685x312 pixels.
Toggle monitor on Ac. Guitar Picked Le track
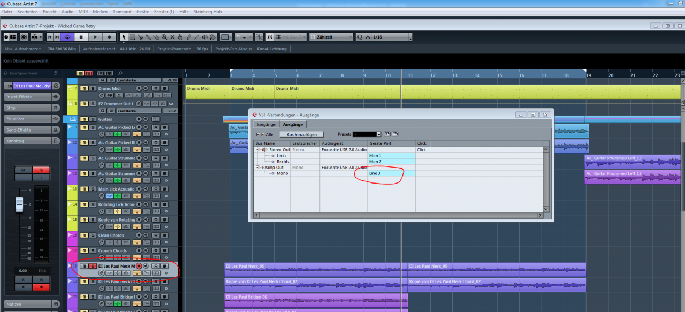(x=146, y=127)
